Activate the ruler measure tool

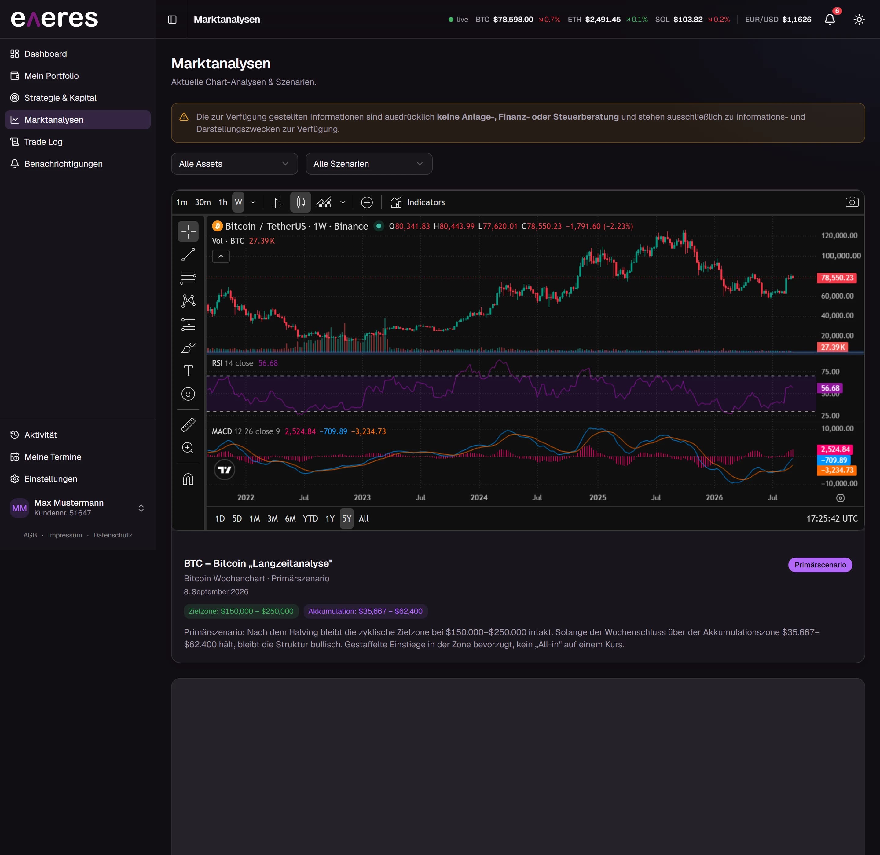188,425
